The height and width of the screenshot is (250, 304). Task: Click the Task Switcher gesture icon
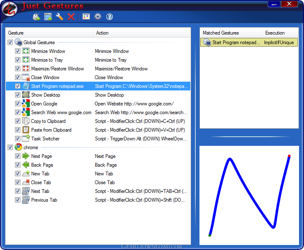[x=26, y=138]
